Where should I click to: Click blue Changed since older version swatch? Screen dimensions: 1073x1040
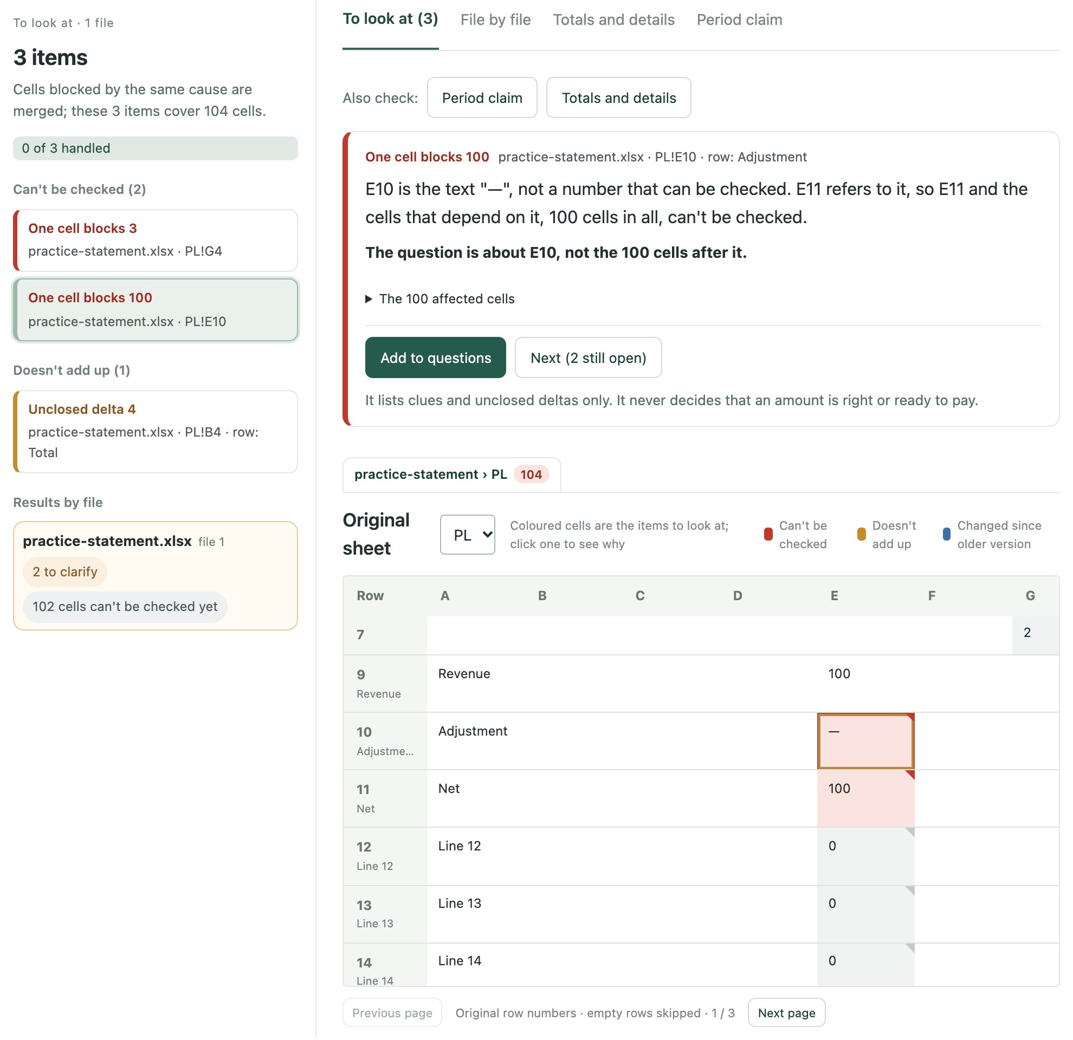[x=948, y=535]
